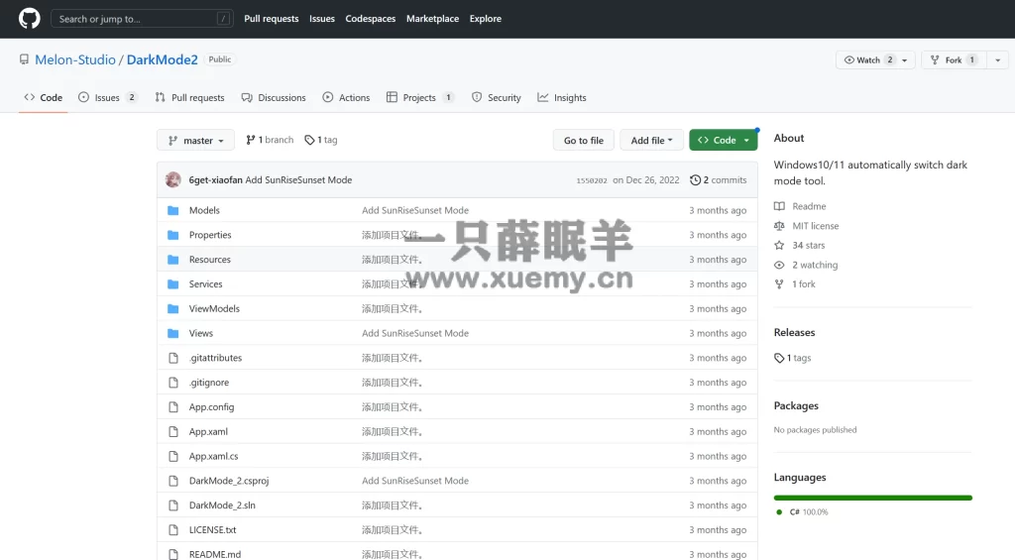Click the ViewModels folder icon
Viewport: 1015px width, 560px height.
pos(172,309)
